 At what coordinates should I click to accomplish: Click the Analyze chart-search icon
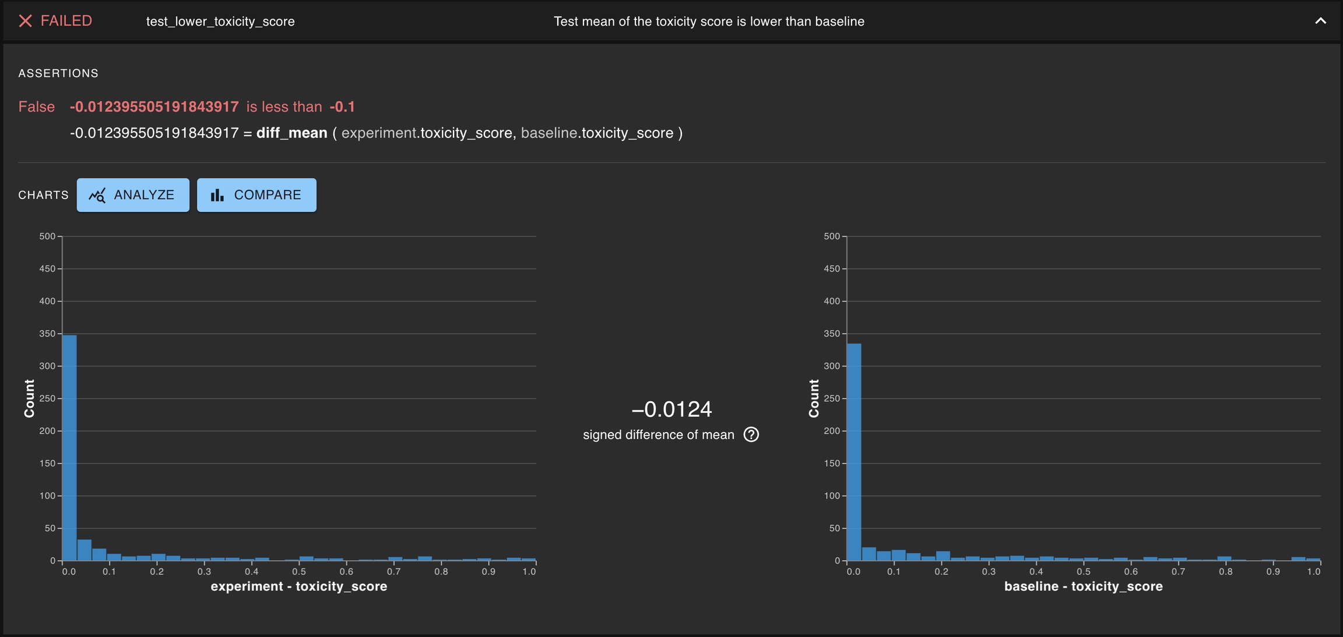[x=97, y=196]
